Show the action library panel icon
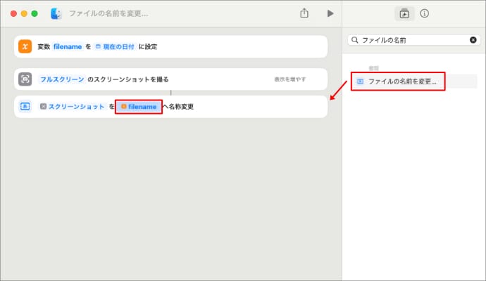The height and width of the screenshot is (281, 486). pyautogui.click(x=404, y=13)
